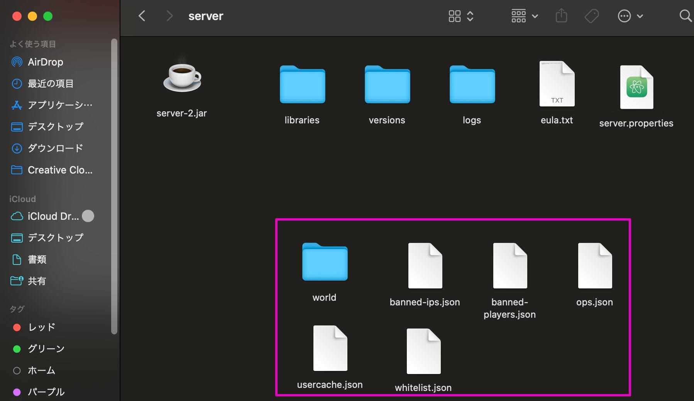Click the sidebar vertical scrollbar

click(x=114, y=185)
